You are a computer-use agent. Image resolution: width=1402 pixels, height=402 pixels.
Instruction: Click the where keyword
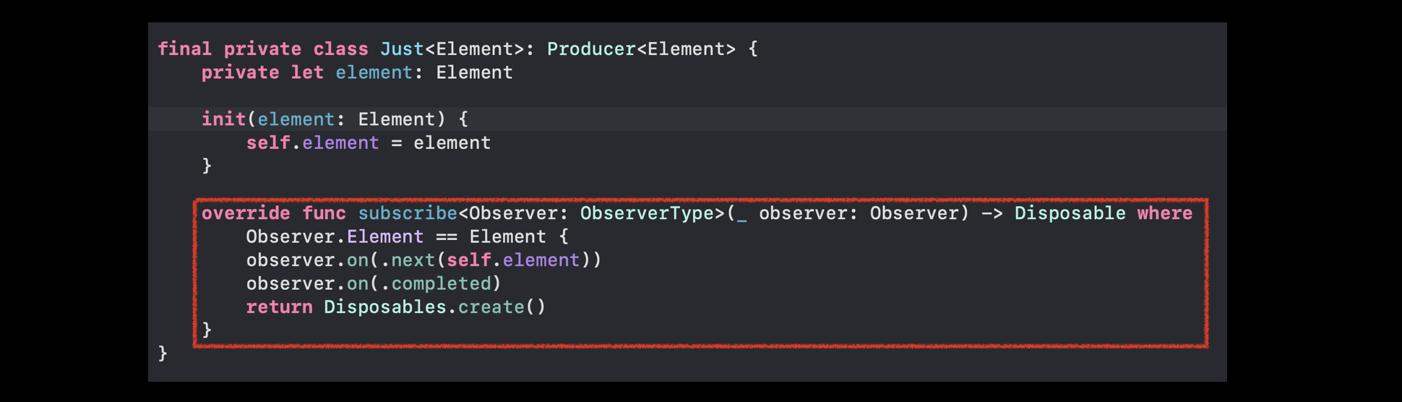[x=1164, y=213]
